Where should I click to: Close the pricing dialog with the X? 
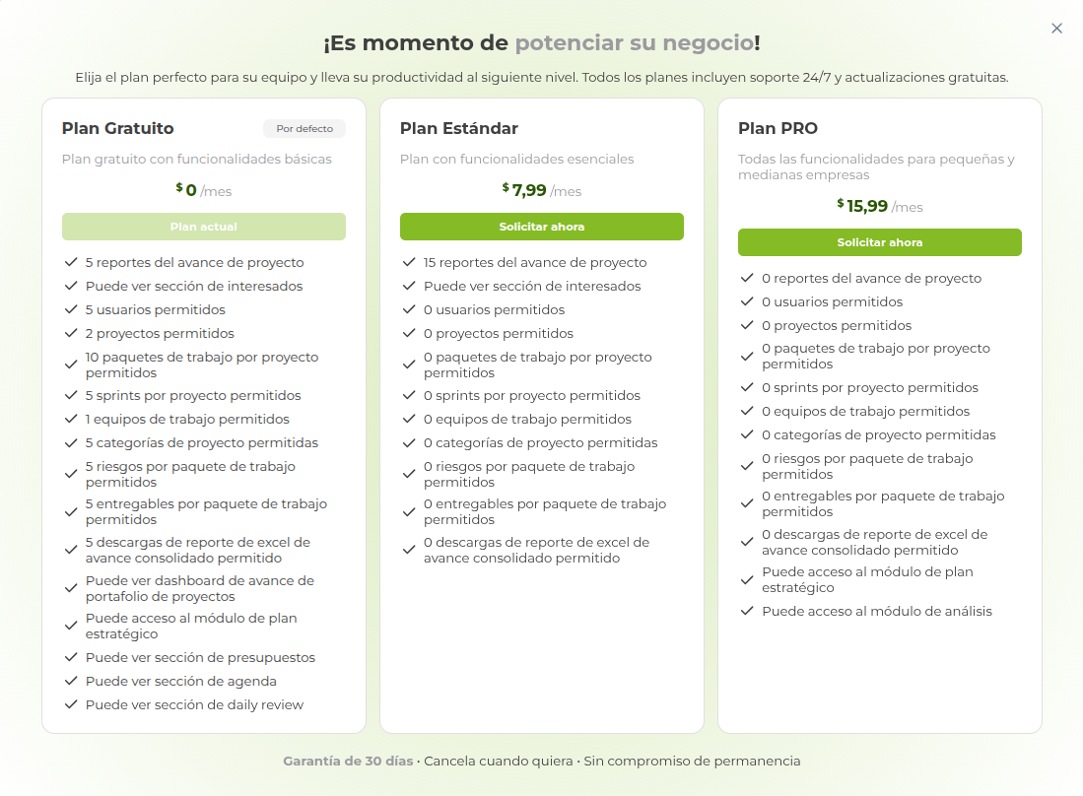pyautogui.click(x=1056, y=29)
